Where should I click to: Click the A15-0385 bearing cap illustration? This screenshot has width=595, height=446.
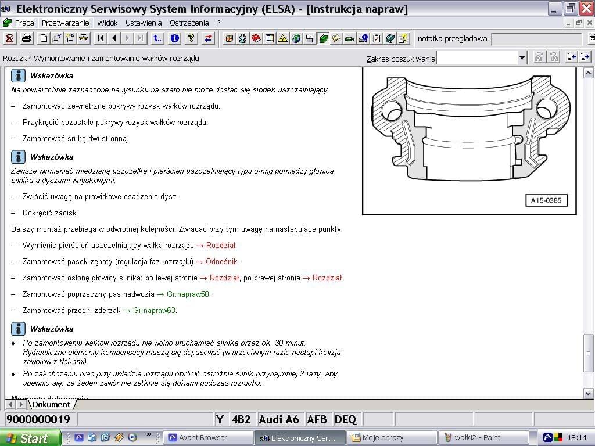(469, 141)
